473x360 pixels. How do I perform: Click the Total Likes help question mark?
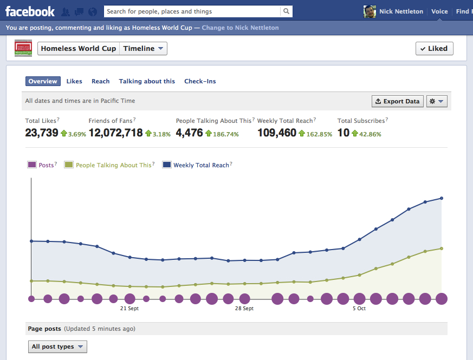(58, 120)
